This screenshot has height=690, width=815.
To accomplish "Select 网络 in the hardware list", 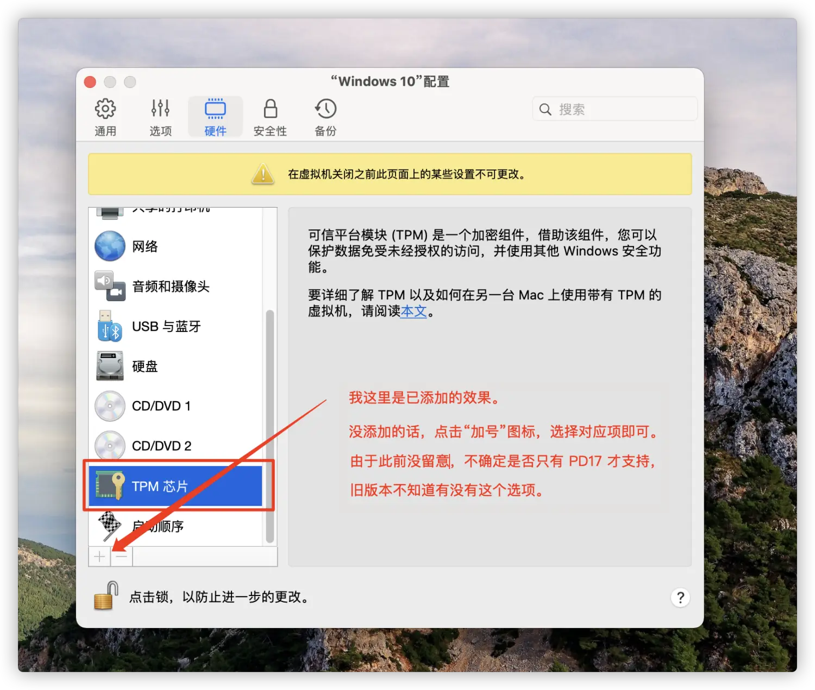I will 145,246.
